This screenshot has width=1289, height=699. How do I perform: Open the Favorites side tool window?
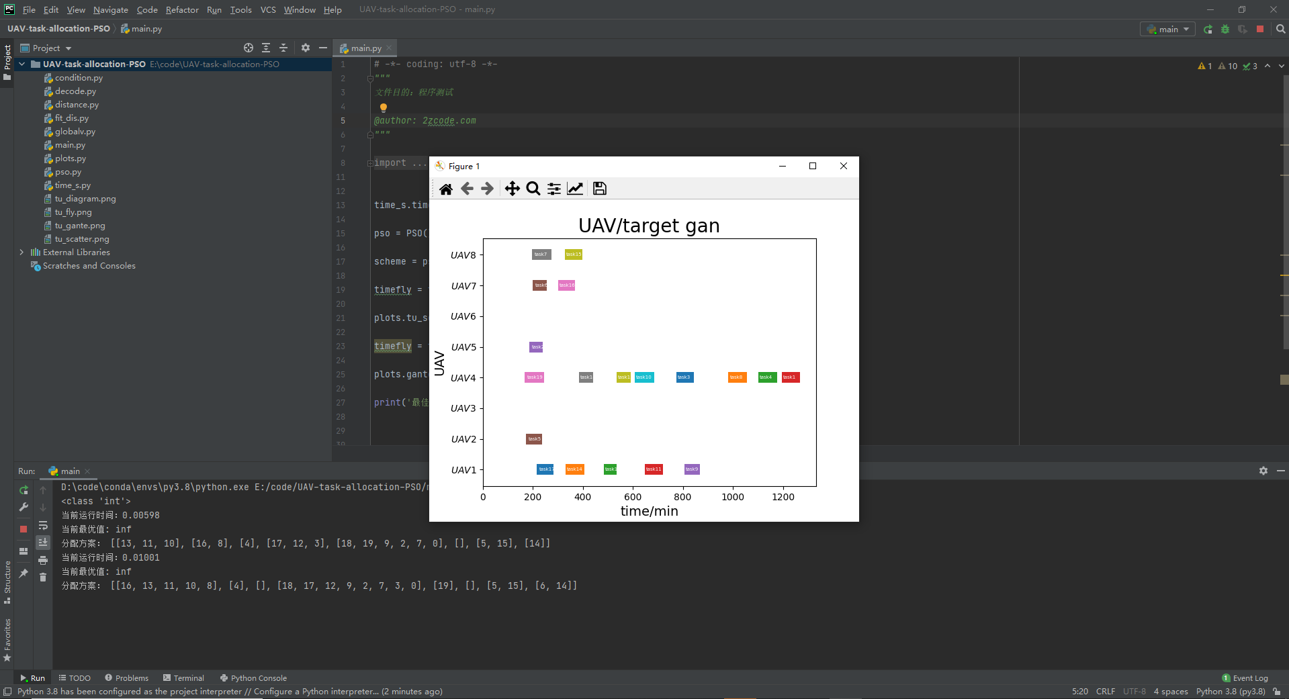click(x=7, y=639)
